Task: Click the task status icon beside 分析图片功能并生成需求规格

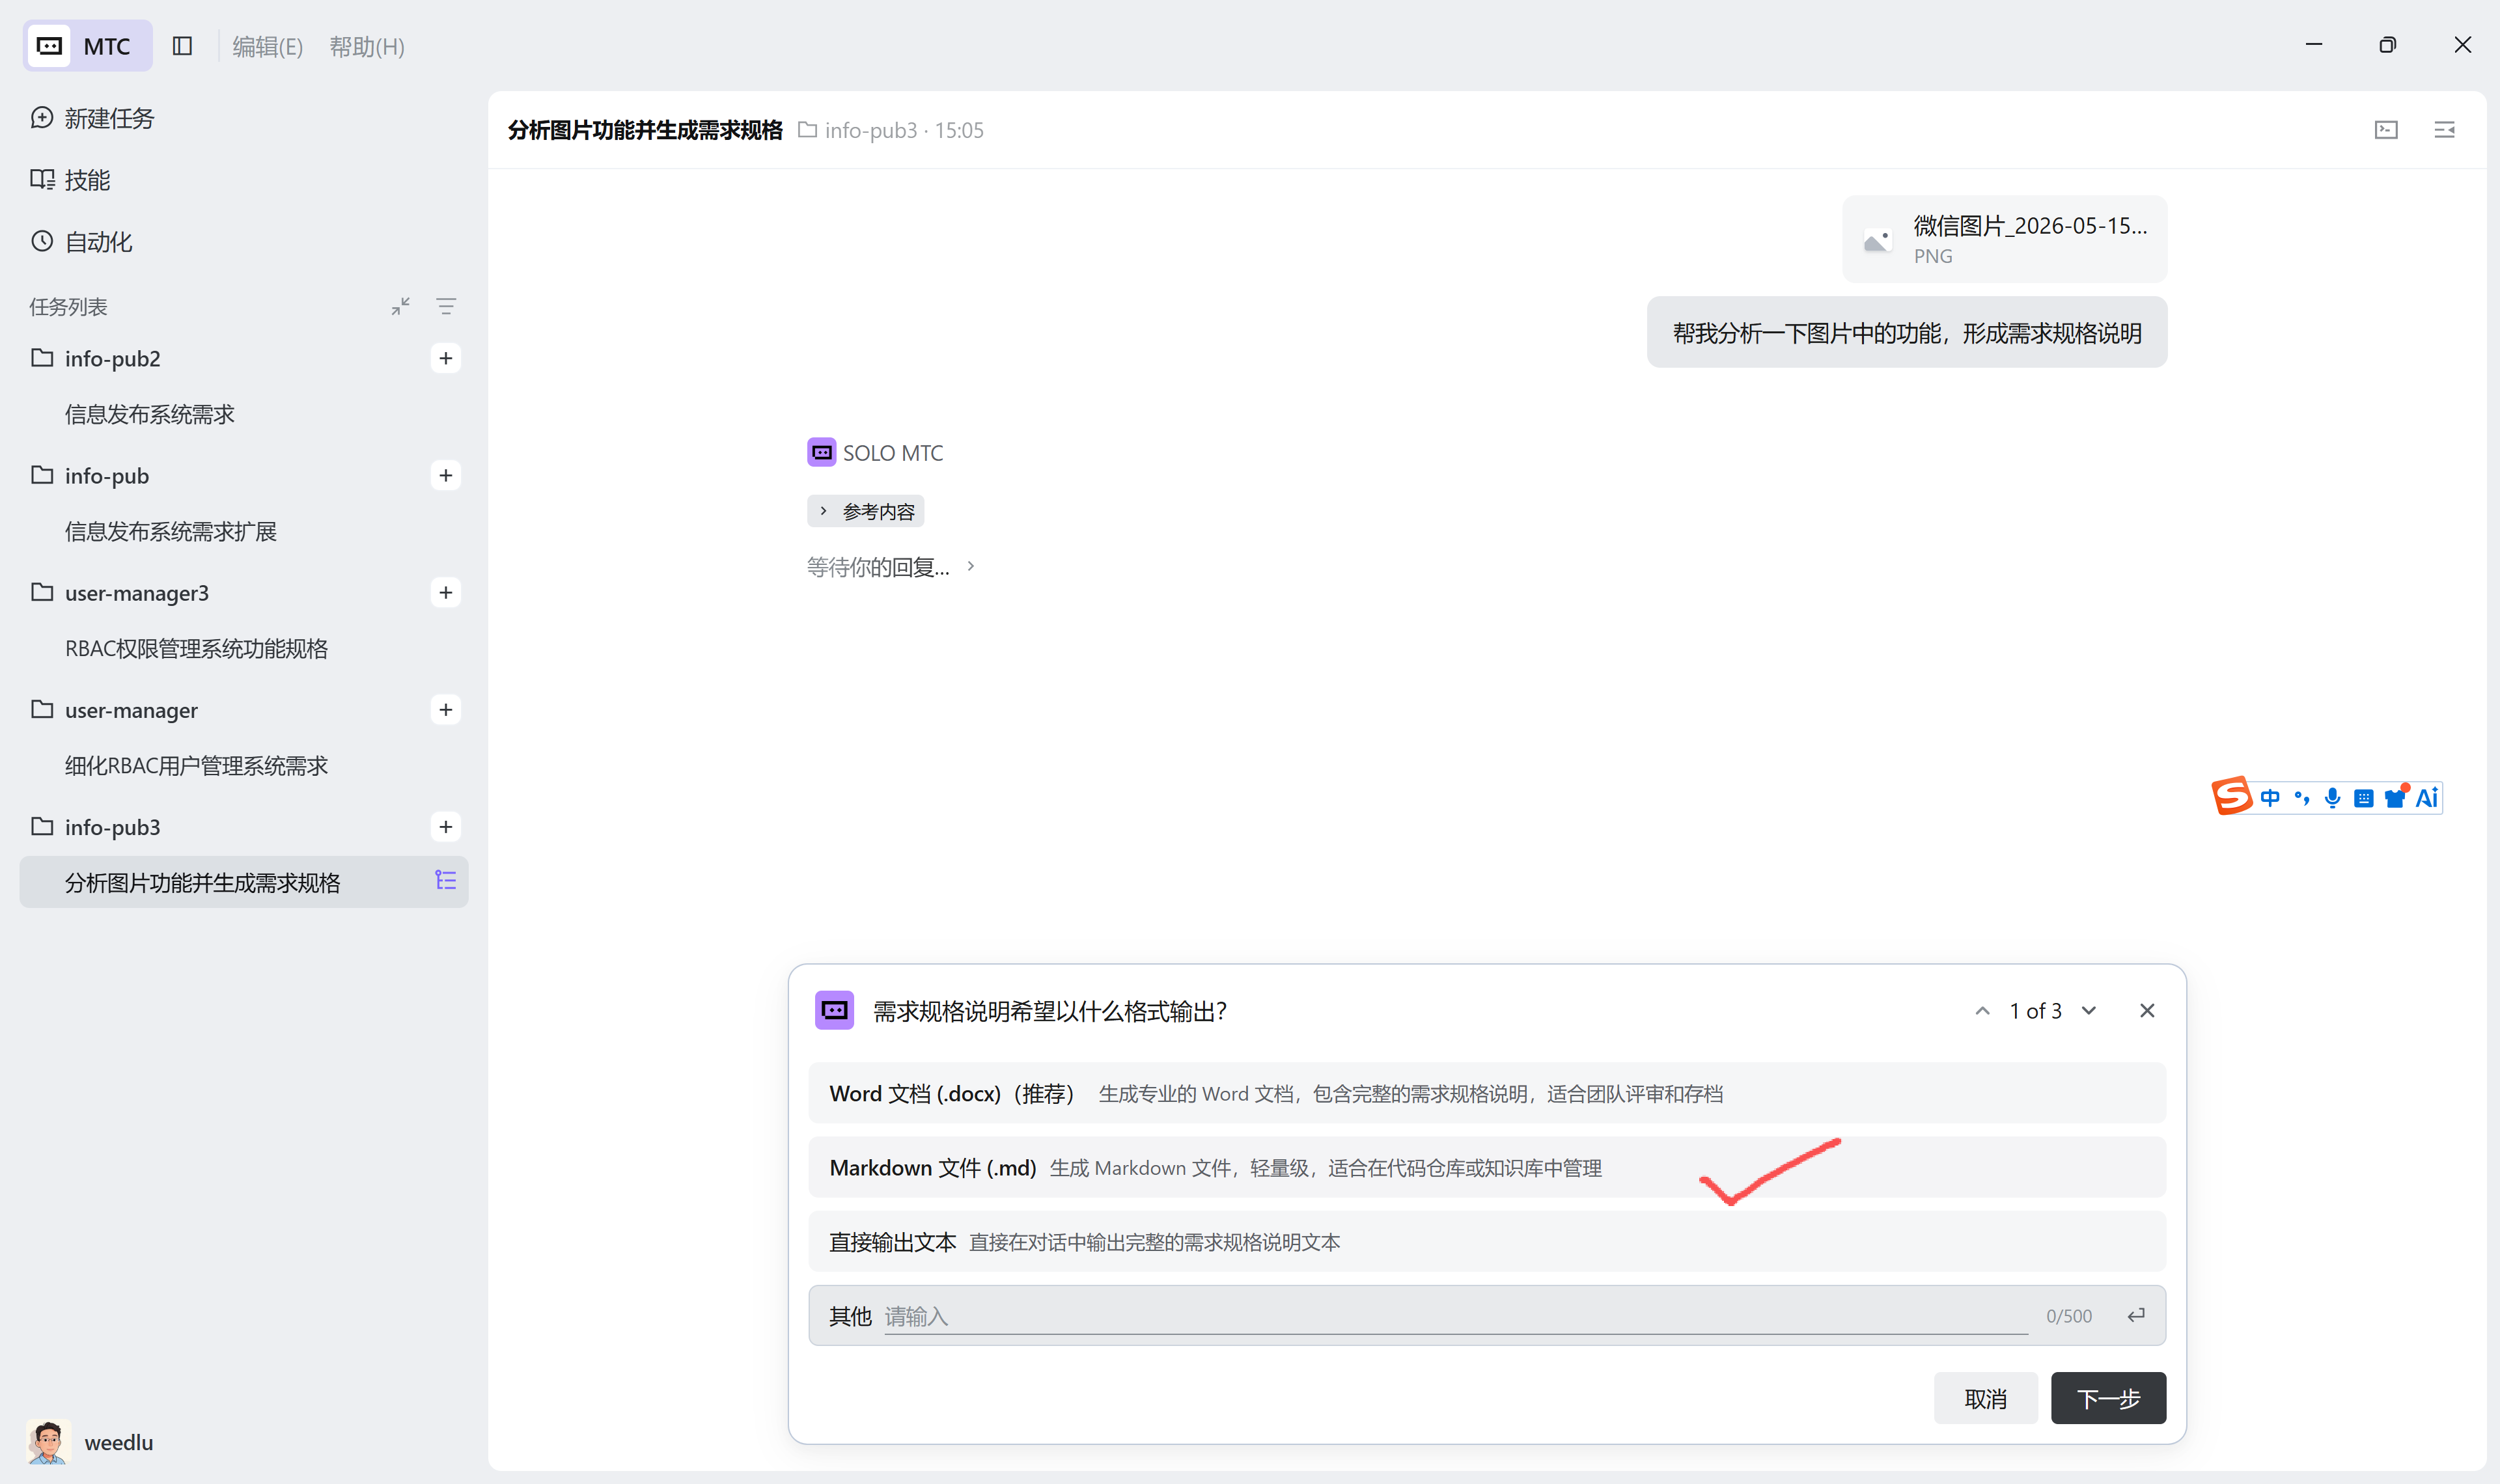Action: 445,880
